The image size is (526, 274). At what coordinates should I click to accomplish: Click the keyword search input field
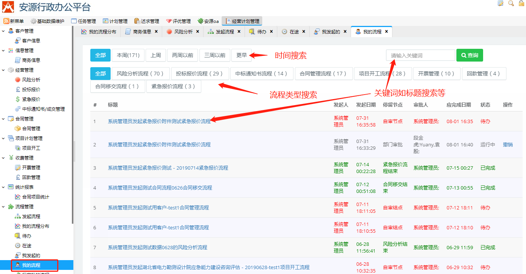pyautogui.click(x=420, y=55)
